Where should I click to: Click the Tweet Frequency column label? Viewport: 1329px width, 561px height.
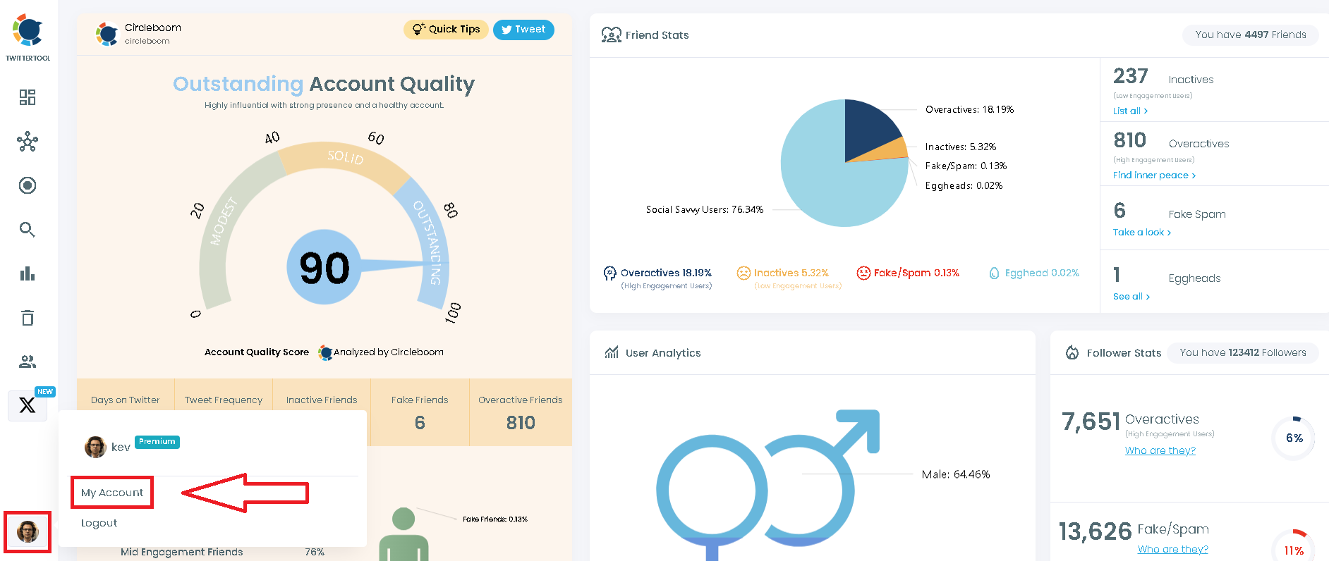pyautogui.click(x=224, y=400)
